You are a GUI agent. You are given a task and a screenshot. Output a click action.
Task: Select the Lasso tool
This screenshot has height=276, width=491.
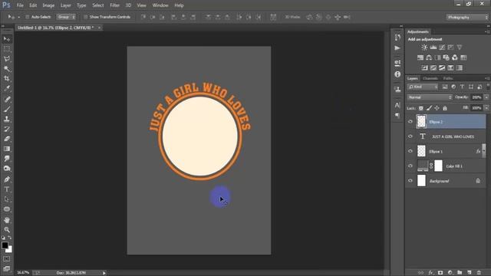click(x=7, y=59)
